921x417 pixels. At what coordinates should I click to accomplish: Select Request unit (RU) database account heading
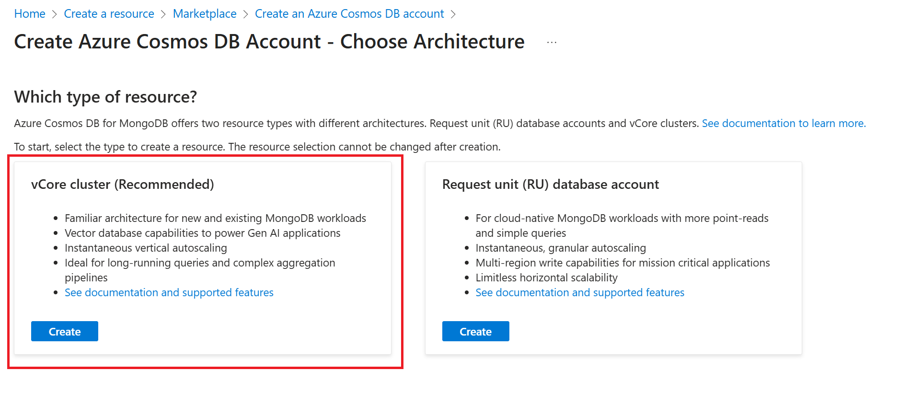pos(551,185)
